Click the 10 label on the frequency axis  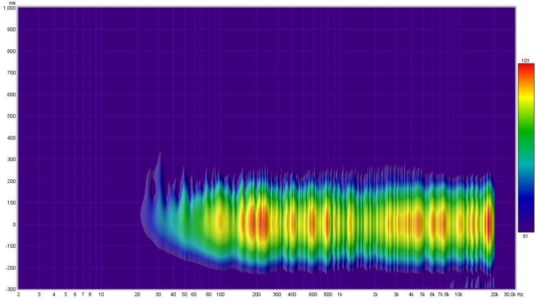click(x=101, y=294)
